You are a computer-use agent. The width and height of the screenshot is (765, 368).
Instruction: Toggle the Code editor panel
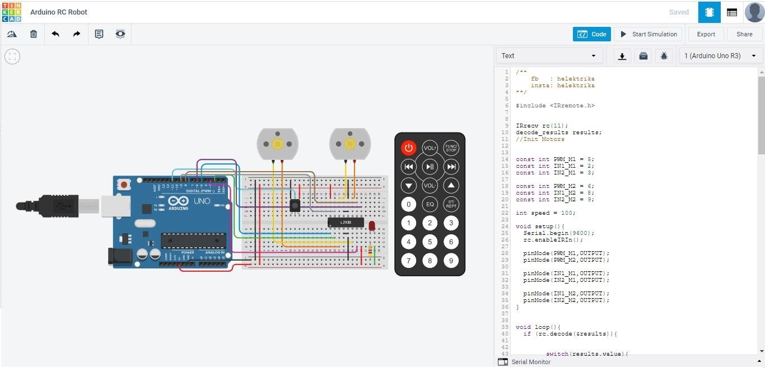click(592, 34)
